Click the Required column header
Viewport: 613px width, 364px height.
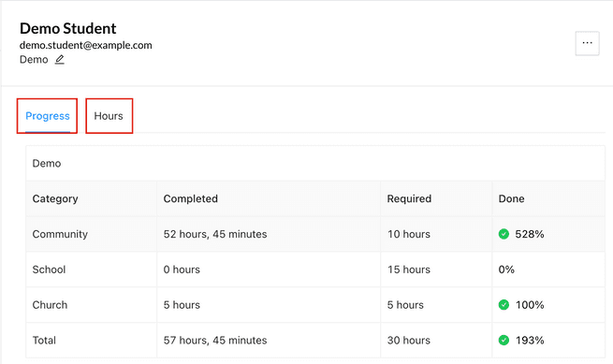[x=409, y=198]
